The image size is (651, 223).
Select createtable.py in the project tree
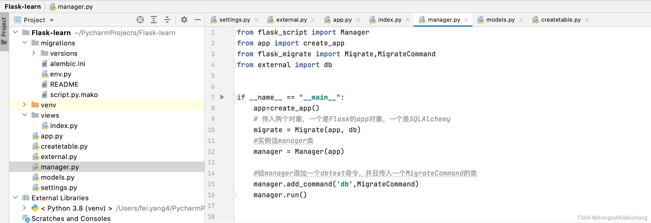64,146
